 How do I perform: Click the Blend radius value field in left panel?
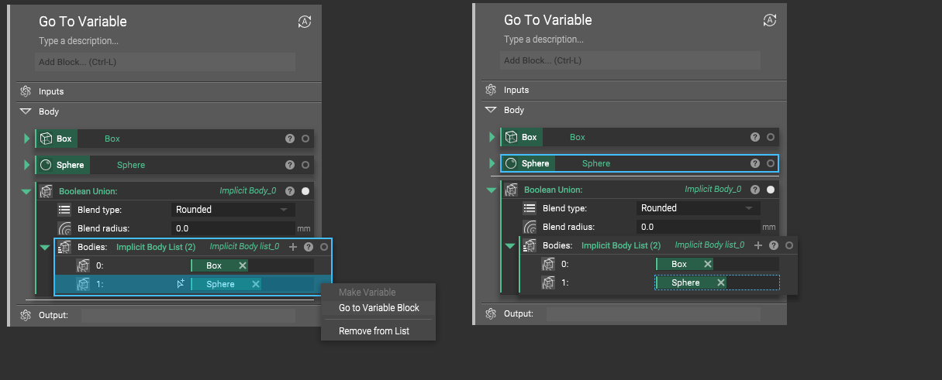(x=233, y=228)
